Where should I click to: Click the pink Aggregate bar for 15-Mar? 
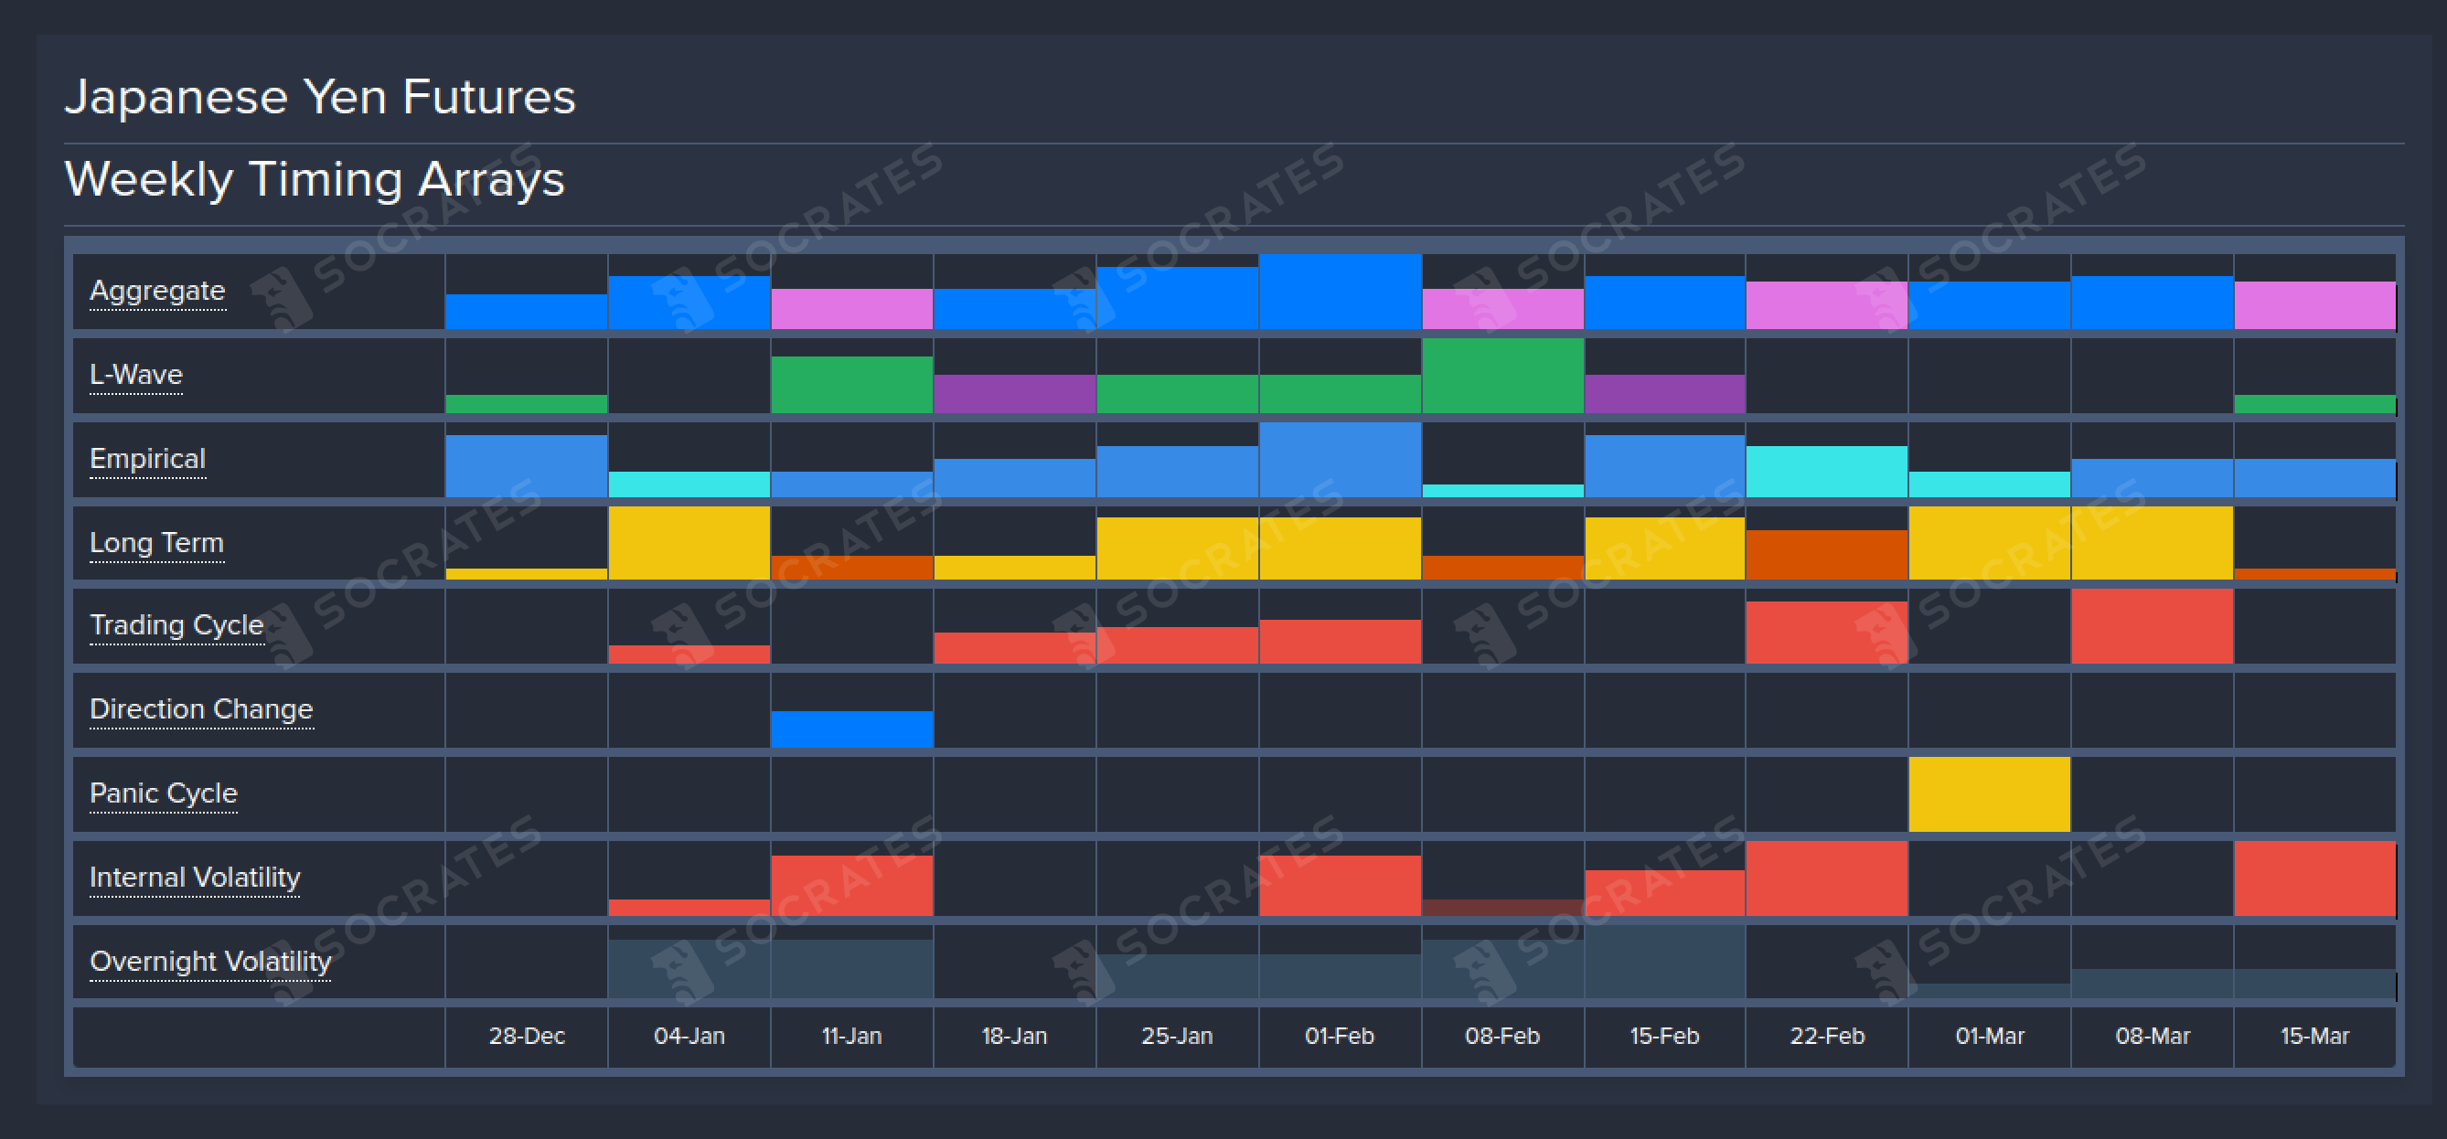pyautogui.click(x=2315, y=305)
